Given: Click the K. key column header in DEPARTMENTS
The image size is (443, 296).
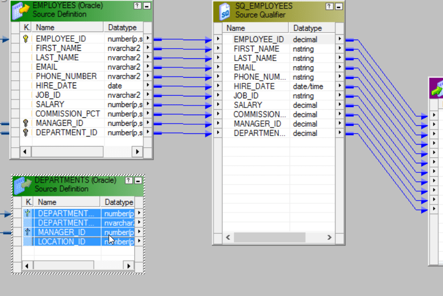Looking at the screenshot, I should [28, 202].
